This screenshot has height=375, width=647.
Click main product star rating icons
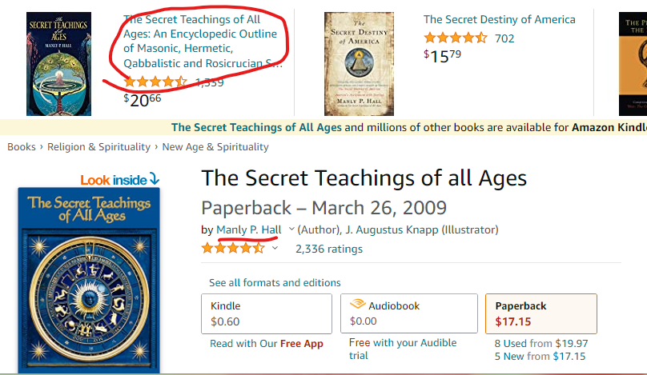tap(233, 248)
